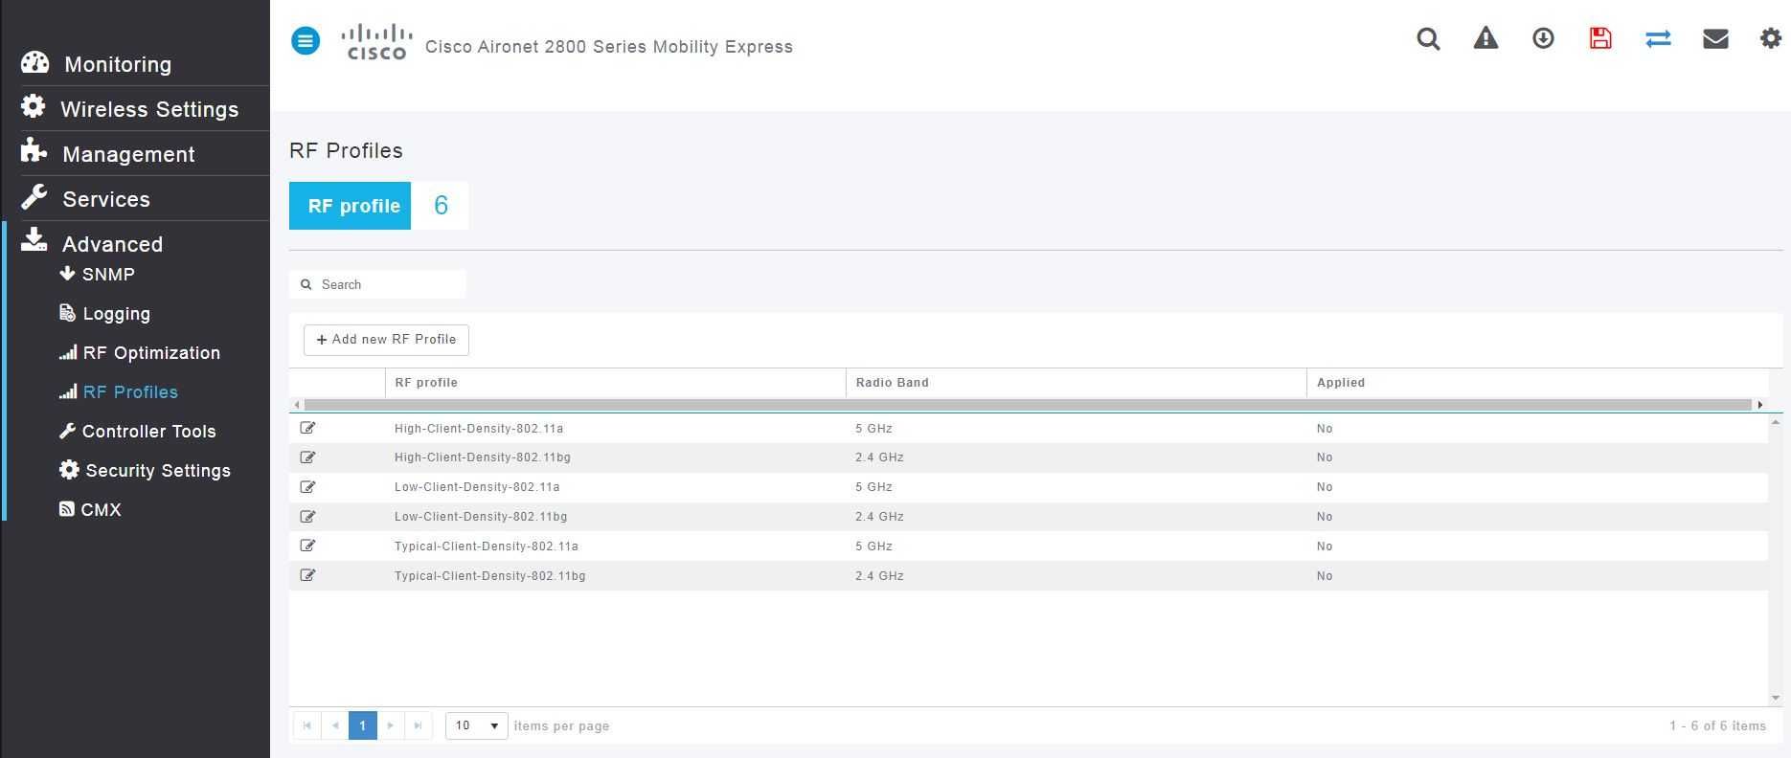Image resolution: width=1791 pixels, height=758 pixels.
Task: Click the RF profile count tile
Action: click(378, 206)
